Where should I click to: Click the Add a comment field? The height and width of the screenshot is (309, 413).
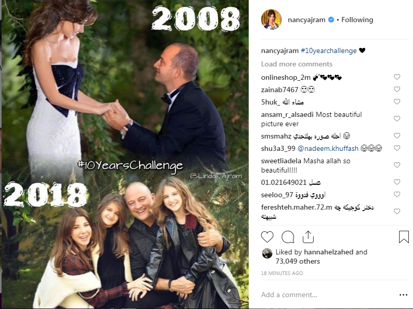click(326, 295)
